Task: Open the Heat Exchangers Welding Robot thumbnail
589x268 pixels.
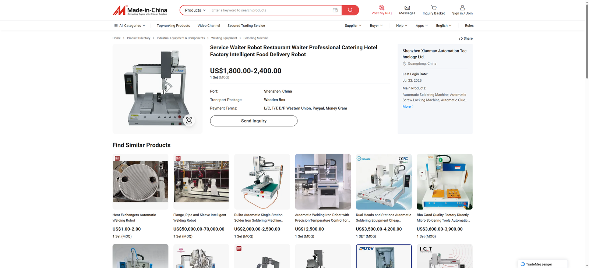Action: tap(140, 182)
